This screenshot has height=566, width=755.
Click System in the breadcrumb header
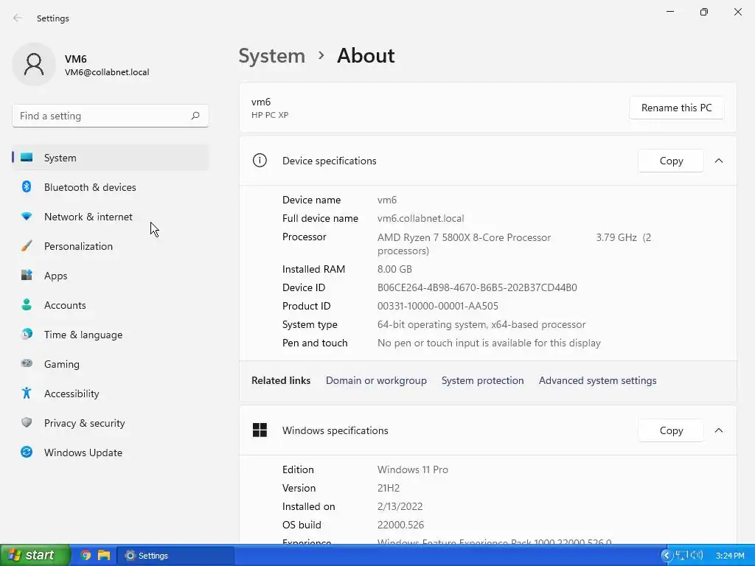click(272, 56)
